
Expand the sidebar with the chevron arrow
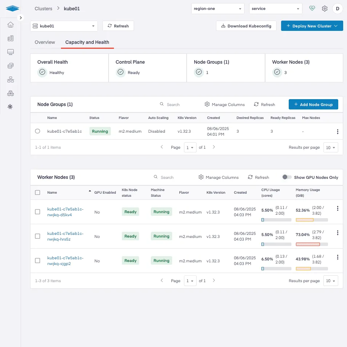click(21, 18)
